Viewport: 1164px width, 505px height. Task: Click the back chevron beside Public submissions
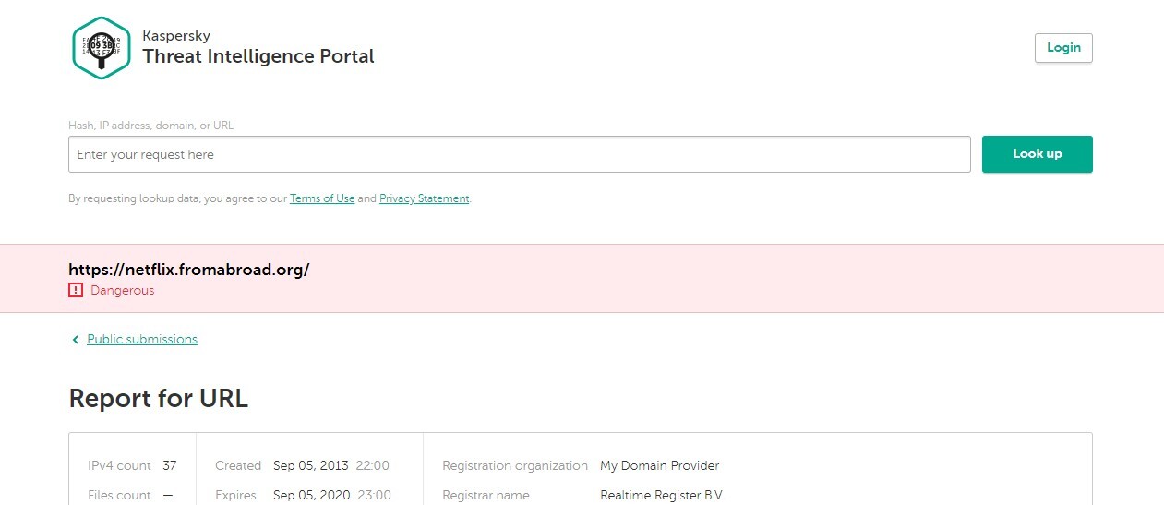point(75,340)
